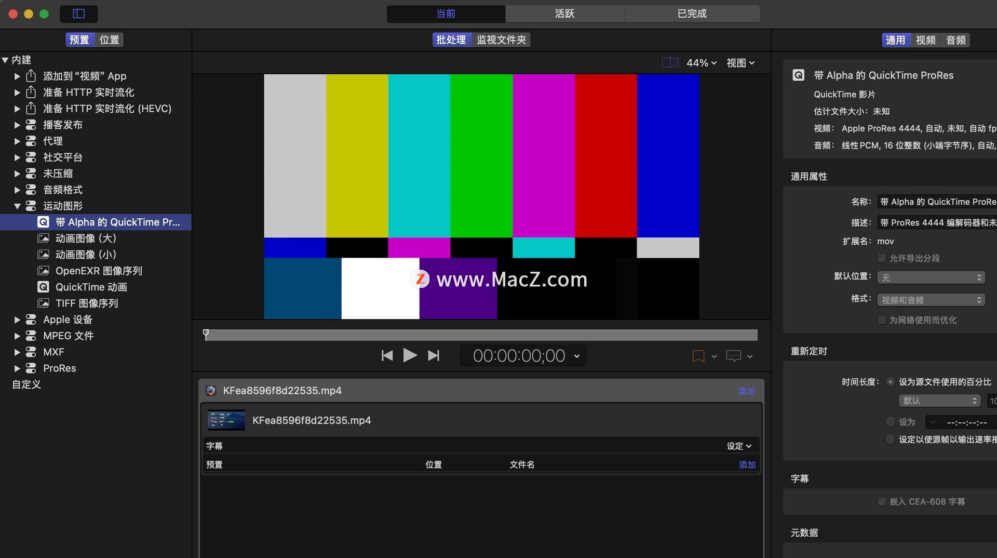Click the group icon beside 社交平台
The image size is (997, 558).
(x=31, y=157)
